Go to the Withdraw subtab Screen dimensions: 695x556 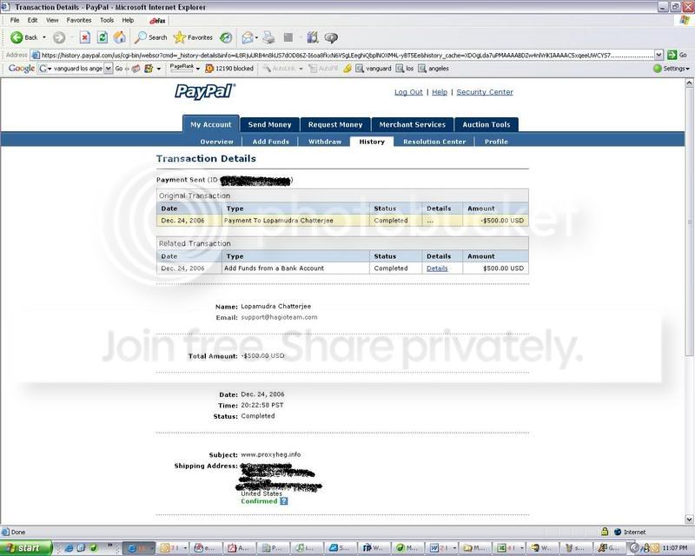(325, 142)
